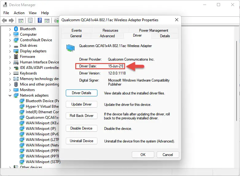The width and height of the screenshot is (240, 176).
Task: Click the Monitors category icon
Action: pos(16,90)
